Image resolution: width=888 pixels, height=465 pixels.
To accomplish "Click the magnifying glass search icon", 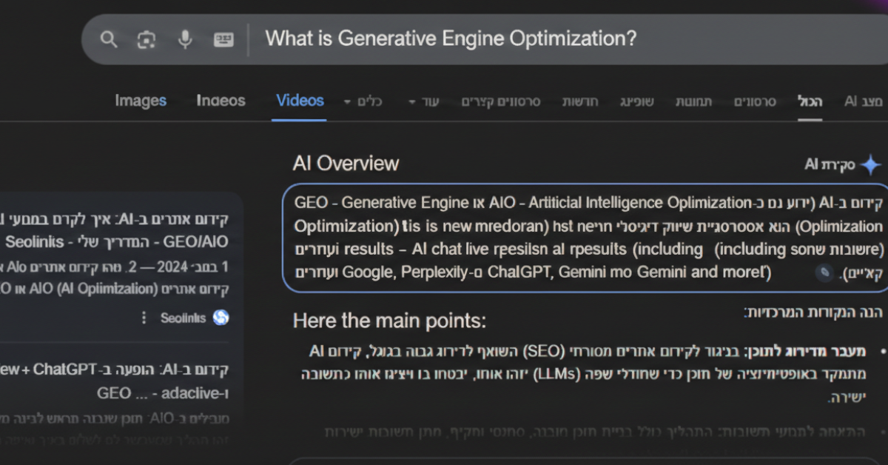I will coord(109,39).
